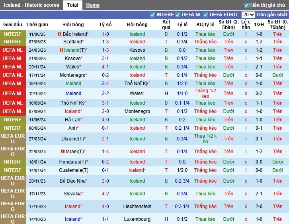
Task: Open the Liechtenstein team link
Action: [x=137, y=206]
